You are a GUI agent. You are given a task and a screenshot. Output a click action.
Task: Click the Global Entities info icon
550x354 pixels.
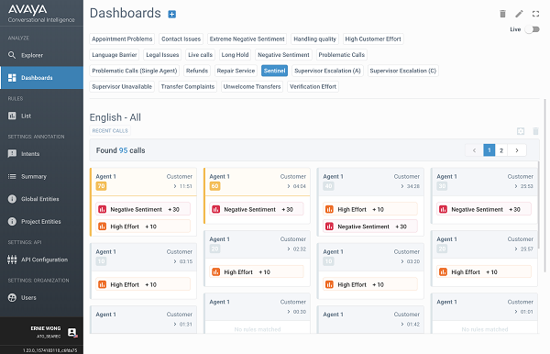(x=12, y=199)
